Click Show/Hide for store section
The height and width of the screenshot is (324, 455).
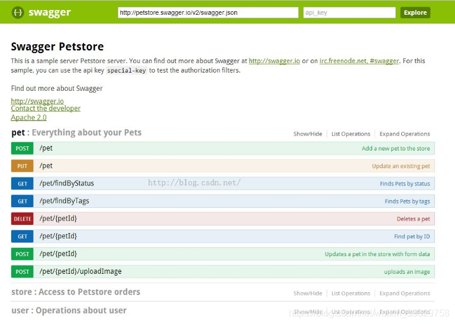pos(308,293)
